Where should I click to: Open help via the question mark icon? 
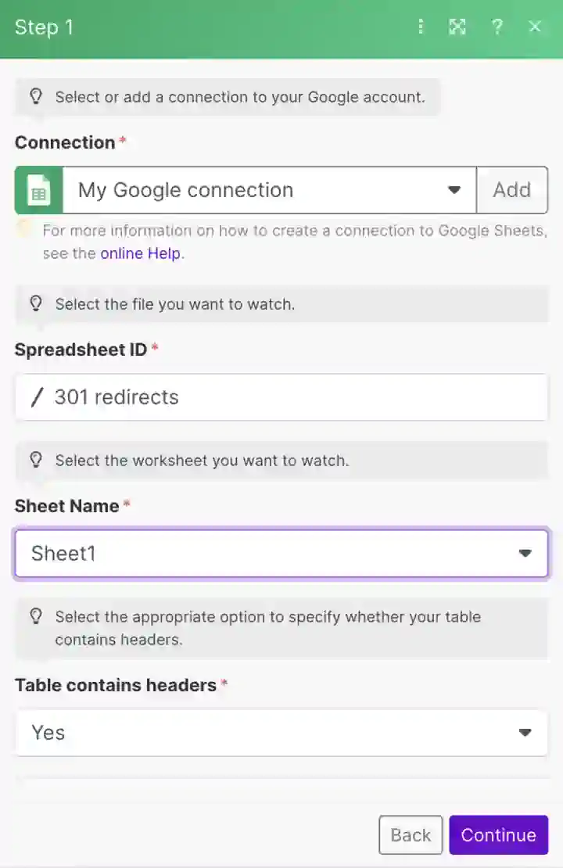[x=497, y=27]
